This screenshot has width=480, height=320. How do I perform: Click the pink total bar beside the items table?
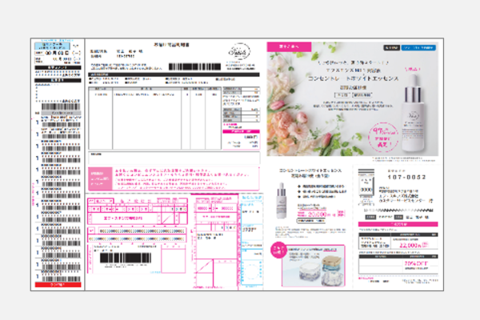pos(241,132)
